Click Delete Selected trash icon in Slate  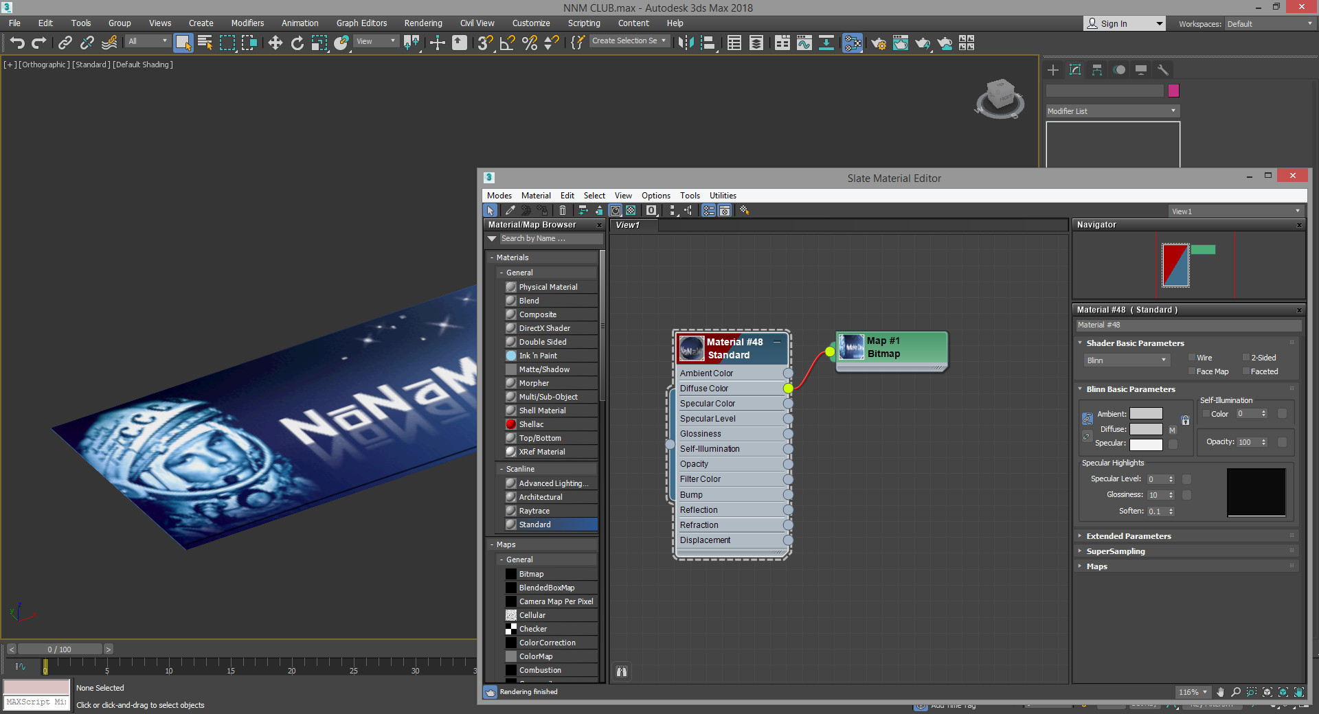(563, 211)
